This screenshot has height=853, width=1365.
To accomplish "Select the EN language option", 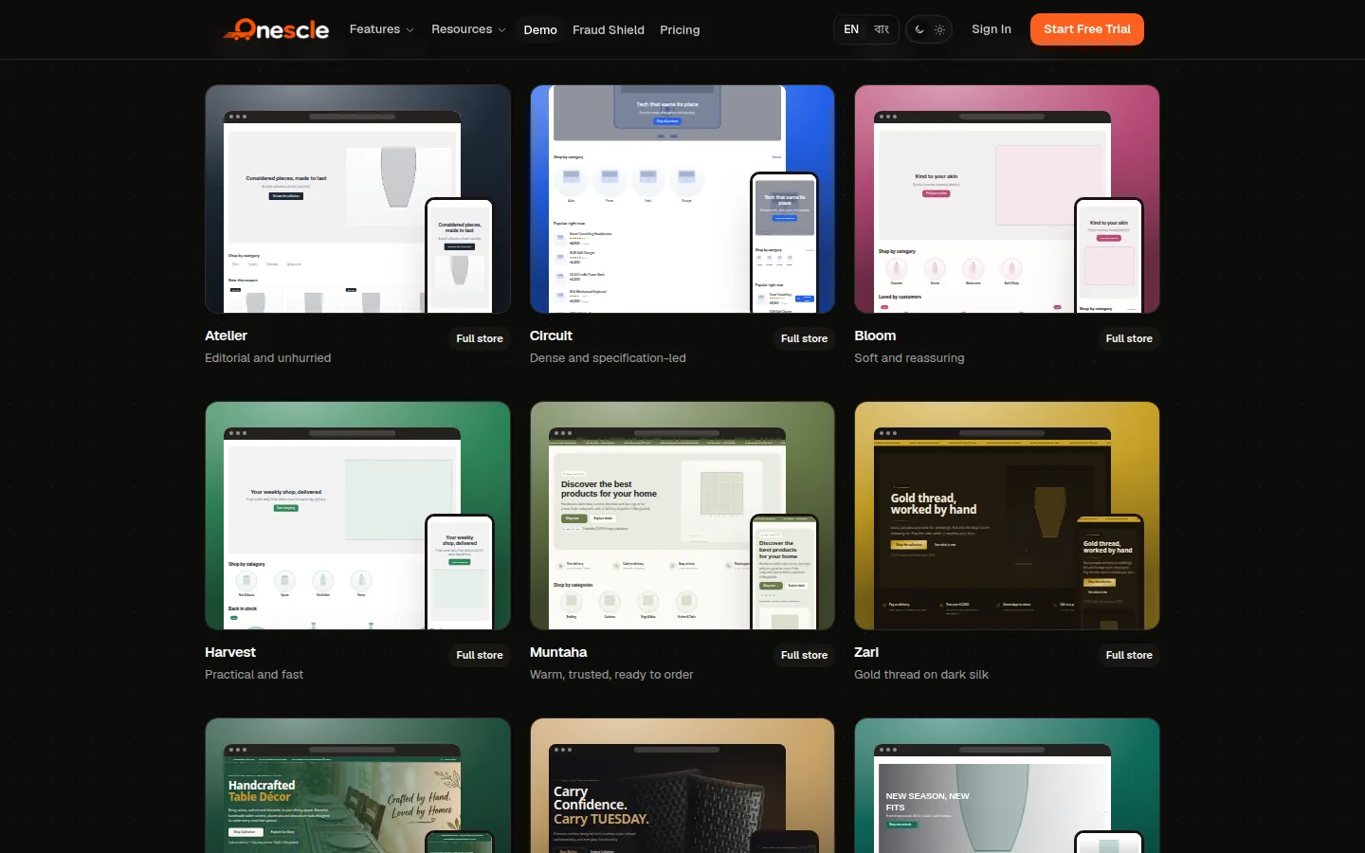I will (x=851, y=29).
